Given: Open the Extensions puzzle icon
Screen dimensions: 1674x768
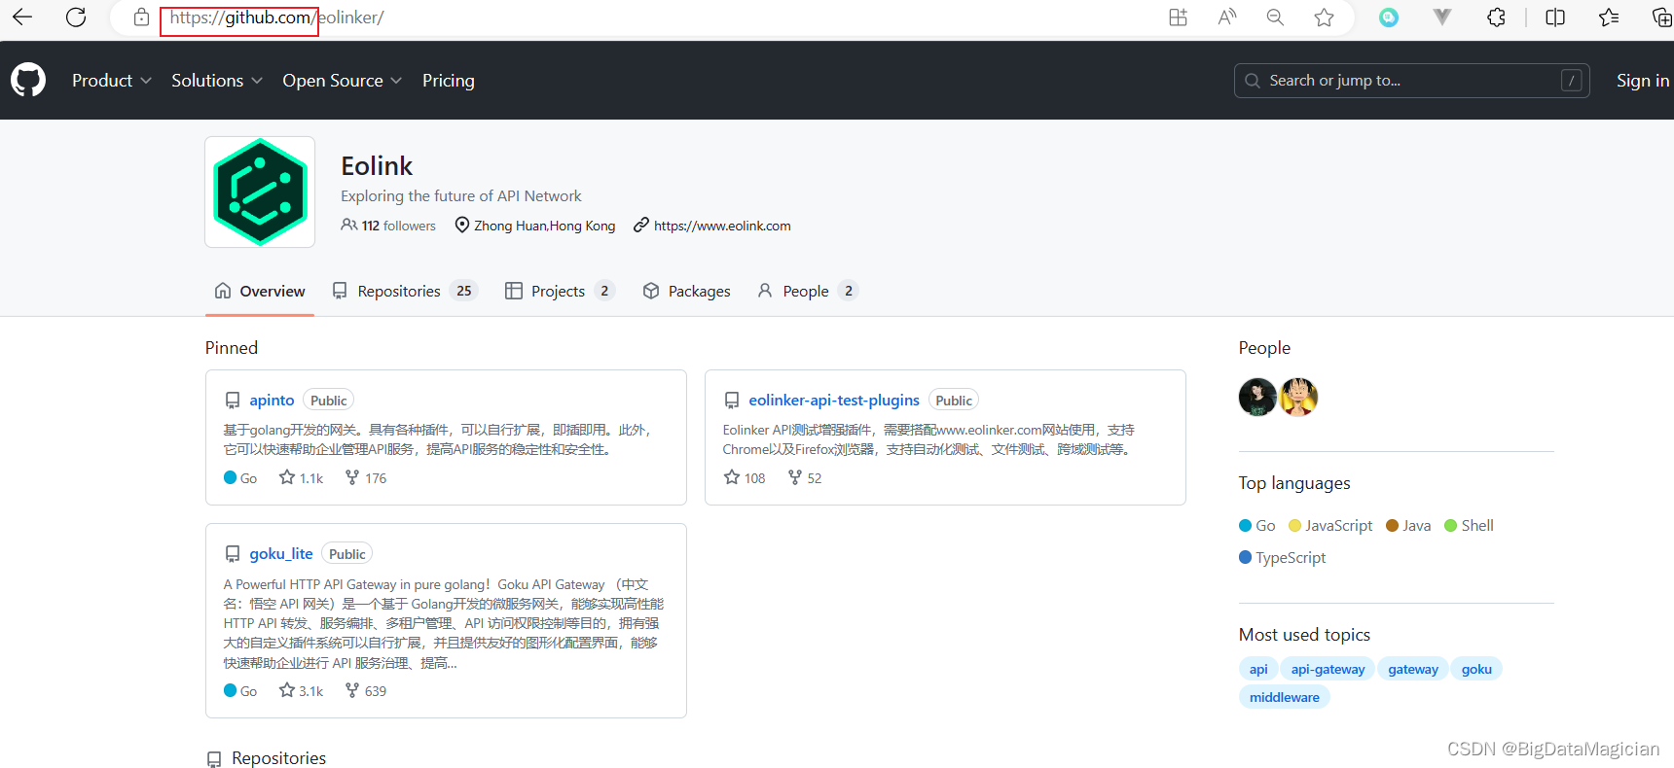Looking at the screenshot, I should pos(1497,17).
